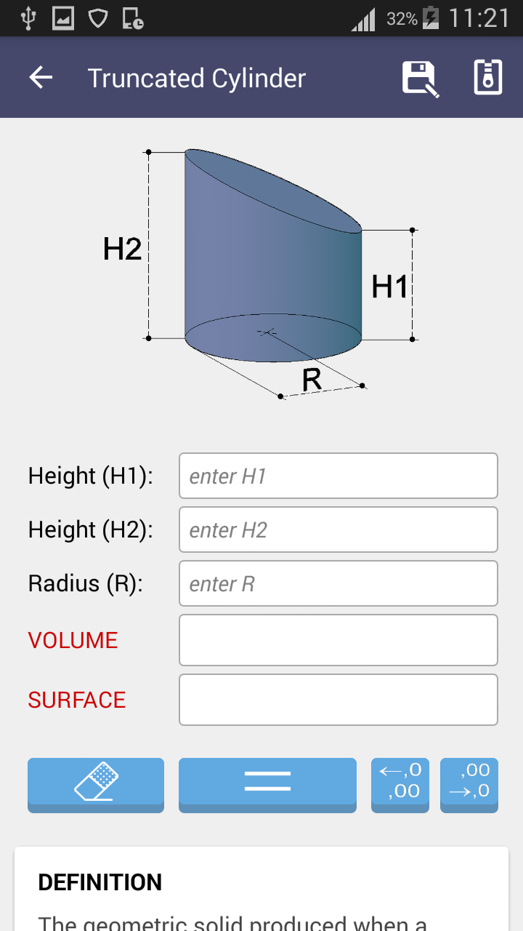Viewport: 523px width, 931px height.
Task: Tap the DEFINITION card heading
Action: click(x=100, y=882)
